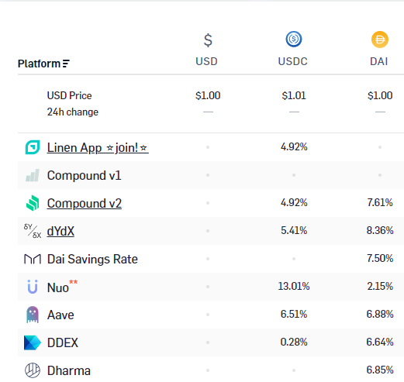Click the DDEX logo icon
Screen dimensions: 404x382
point(33,342)
